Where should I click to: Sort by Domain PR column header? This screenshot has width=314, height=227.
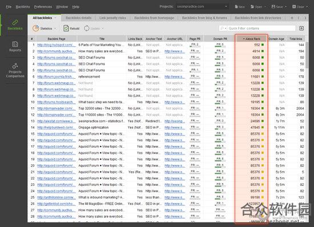pyautogui.click(x=220, y=39)
